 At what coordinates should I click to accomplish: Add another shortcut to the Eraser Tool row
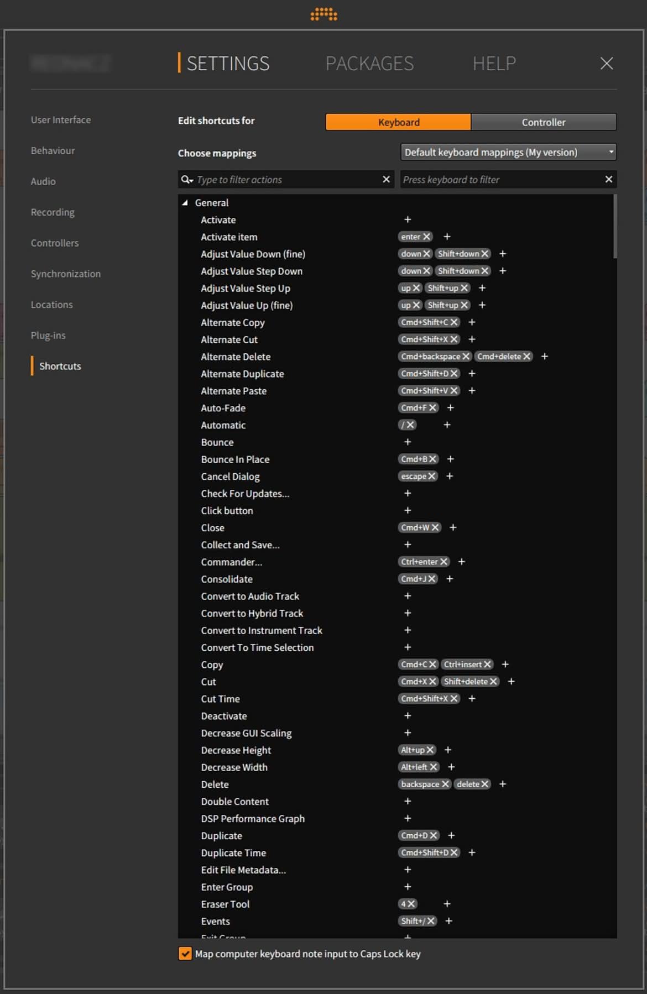(x=447, y=904)
